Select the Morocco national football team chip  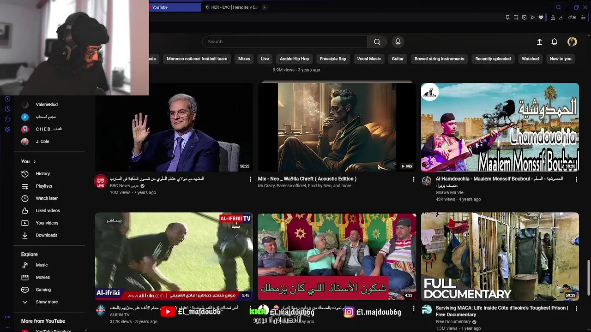click(197, 59)
